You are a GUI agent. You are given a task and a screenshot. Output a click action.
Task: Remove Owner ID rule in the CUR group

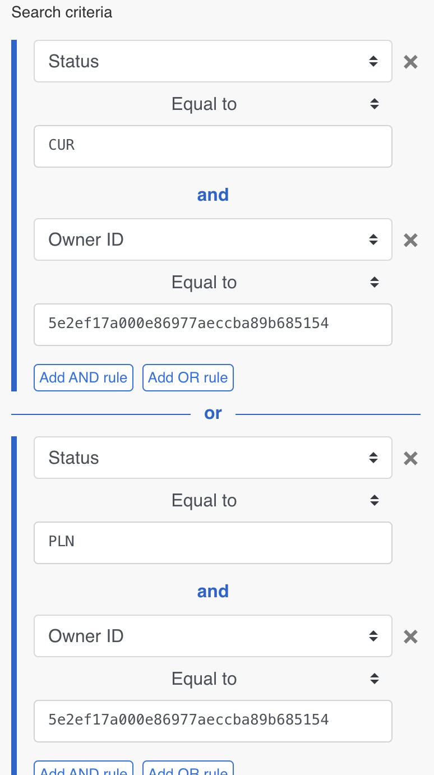coord(410,240)
